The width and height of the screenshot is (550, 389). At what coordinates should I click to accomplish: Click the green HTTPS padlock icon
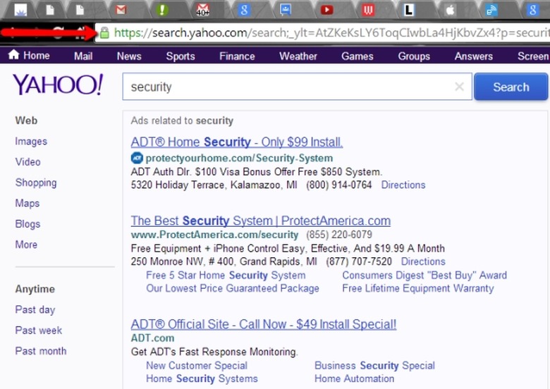(x=104, y=32)
